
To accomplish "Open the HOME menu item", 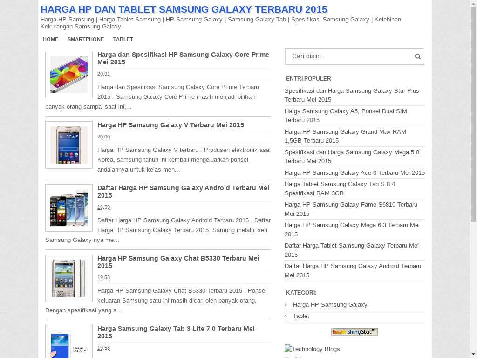I will [50, 39].
